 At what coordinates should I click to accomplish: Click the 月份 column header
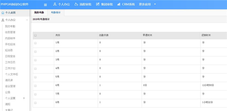[x=58, y=35]
